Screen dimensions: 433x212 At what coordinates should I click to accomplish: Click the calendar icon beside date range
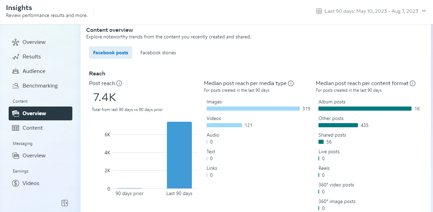pos(319,11)
